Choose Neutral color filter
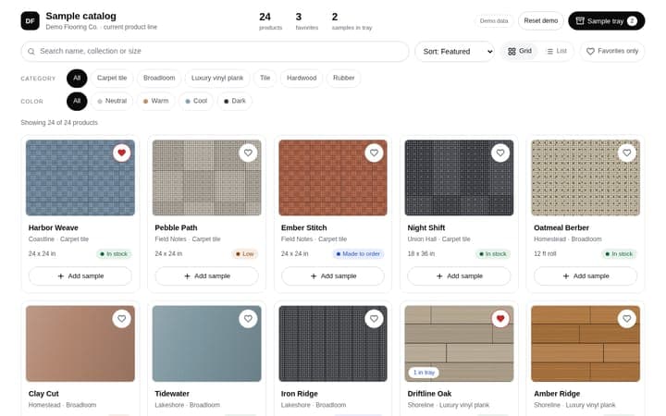This screenshot has height=416, width=666. pos(112,101)
